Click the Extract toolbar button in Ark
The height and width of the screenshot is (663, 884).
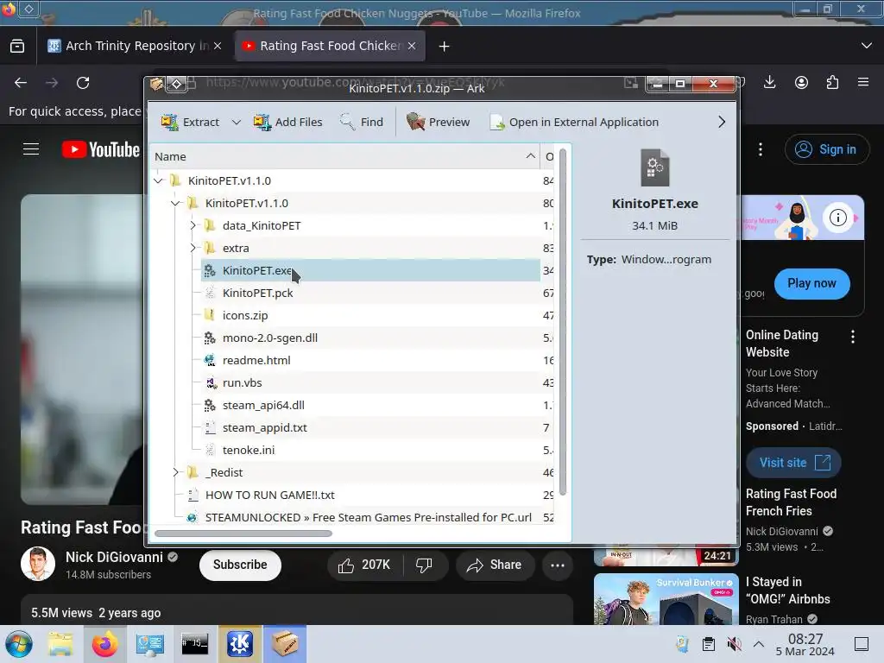tap(190, 123)
